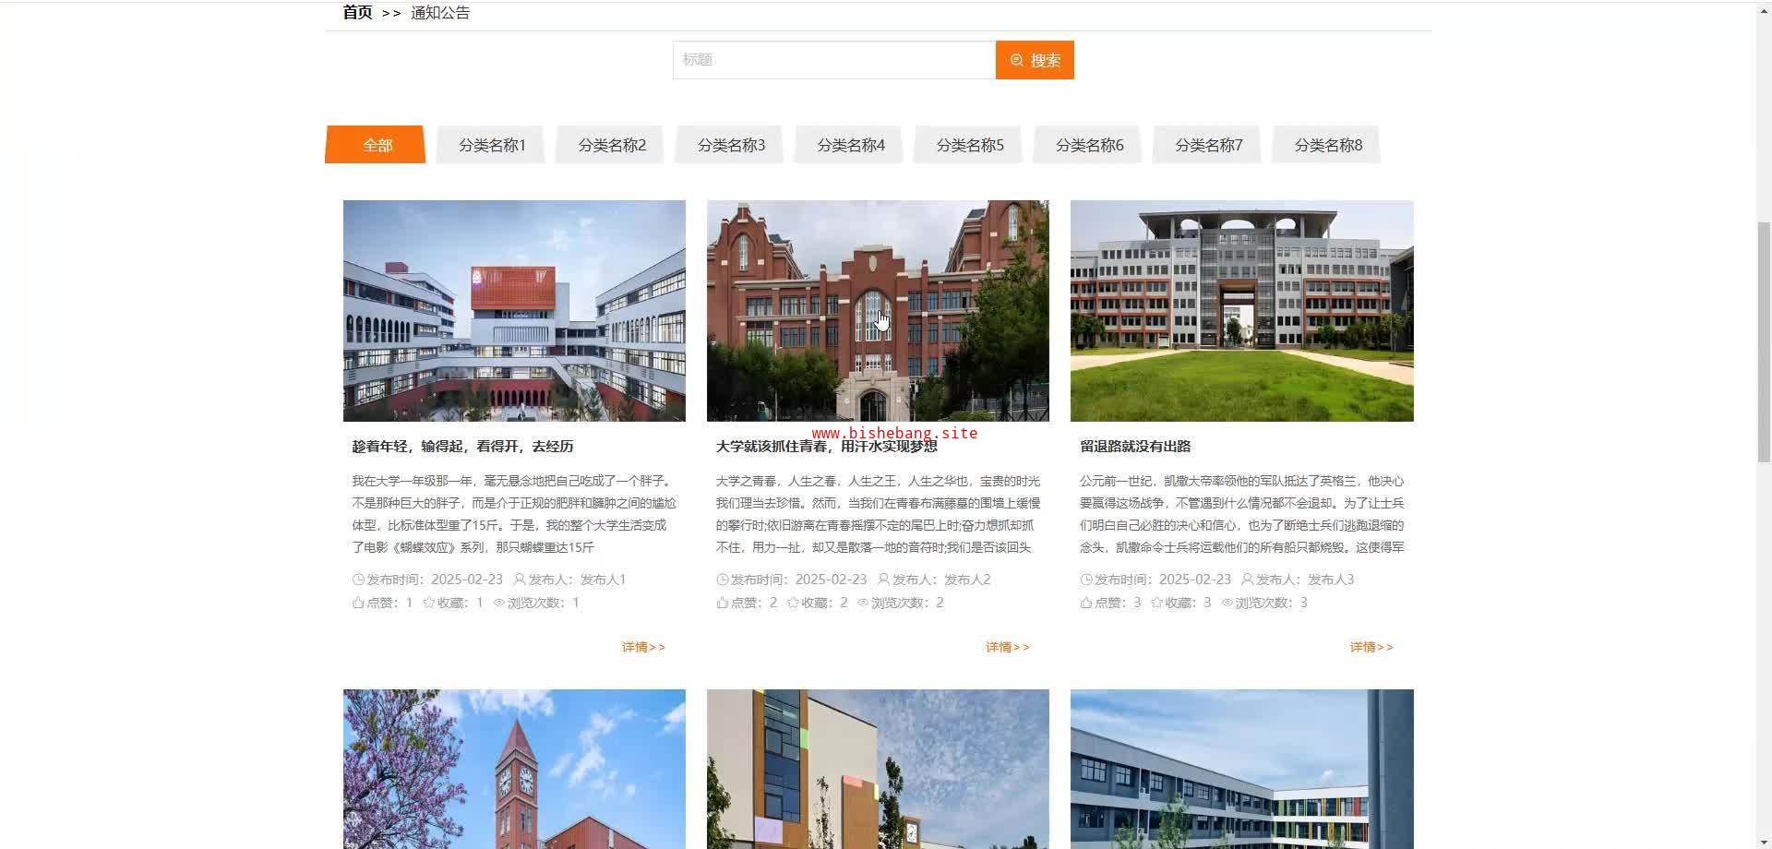
Task: Click the orange 搜索 search button
Action: coord(1035,60)
